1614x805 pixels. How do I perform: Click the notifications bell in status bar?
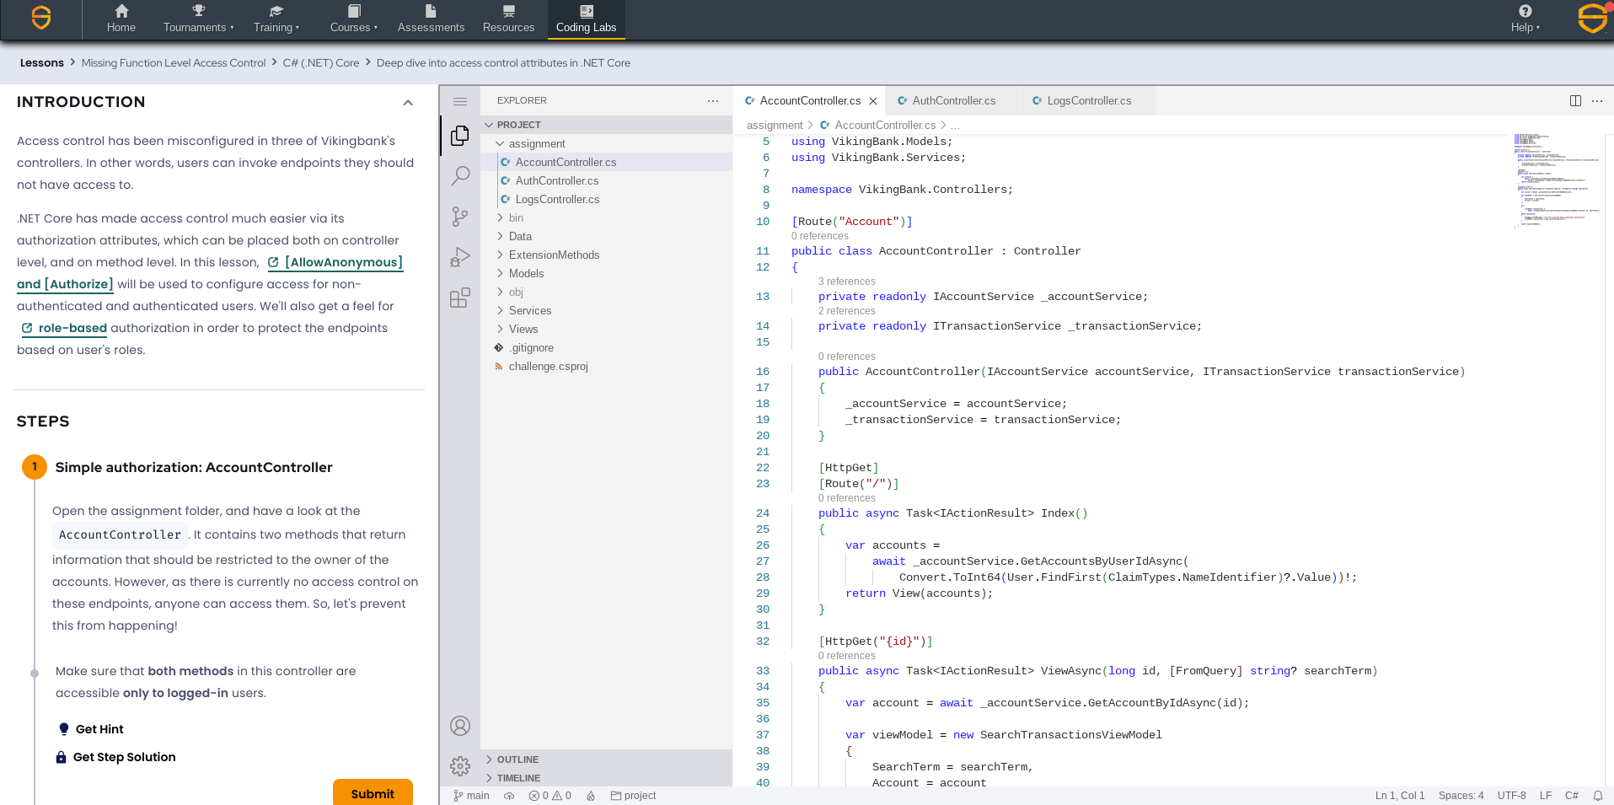1597,796
